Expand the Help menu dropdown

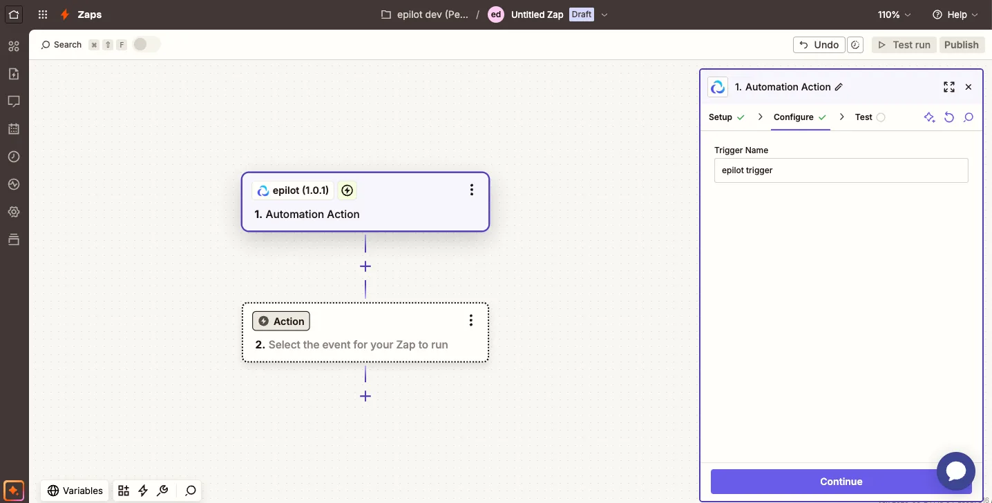click(955, 14)
